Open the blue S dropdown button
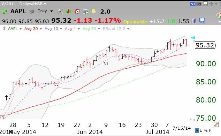The width and height of the screenshot is (221, 136). point(192,4)
